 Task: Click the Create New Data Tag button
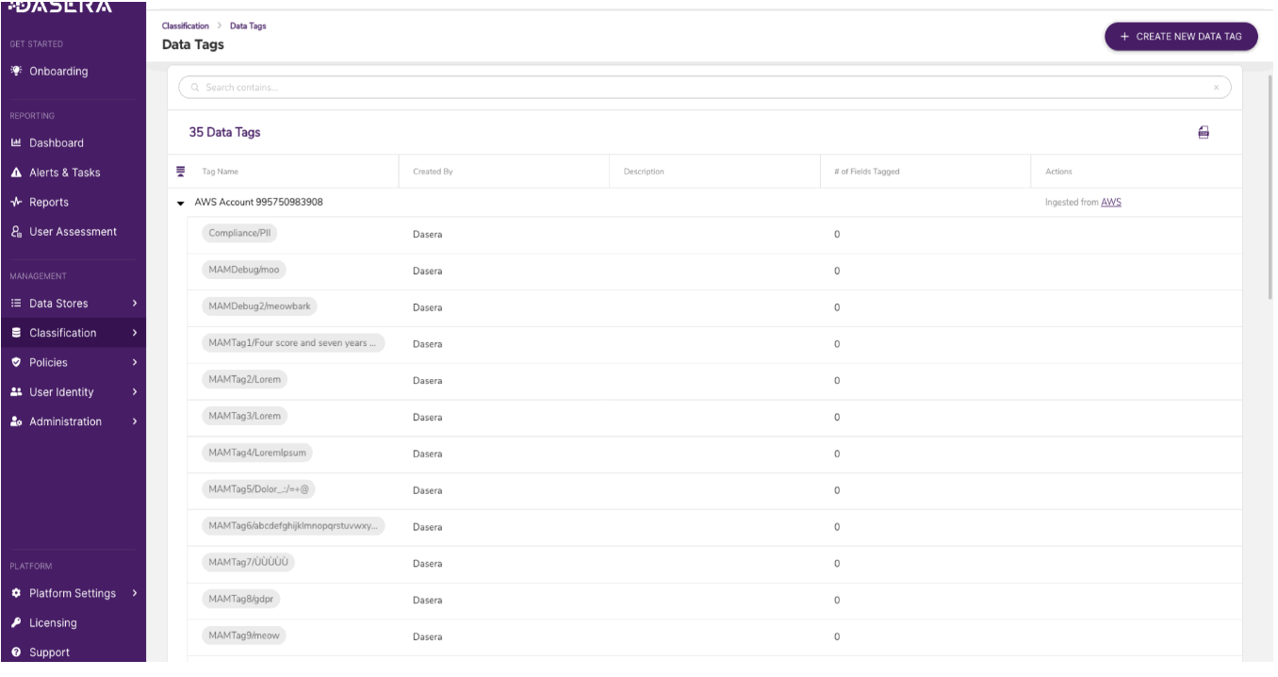coord(1181,36)
